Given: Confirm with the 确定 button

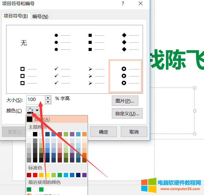Looking at the screenshot, I should point(104,132).
